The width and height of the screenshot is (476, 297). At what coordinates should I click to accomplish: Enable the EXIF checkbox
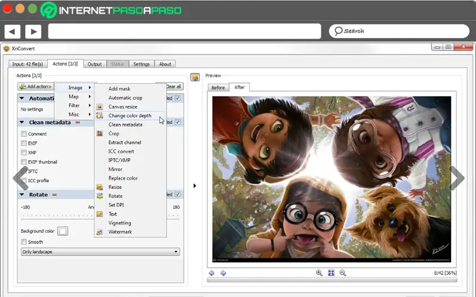pyautogui.click(x=24, y=143)
